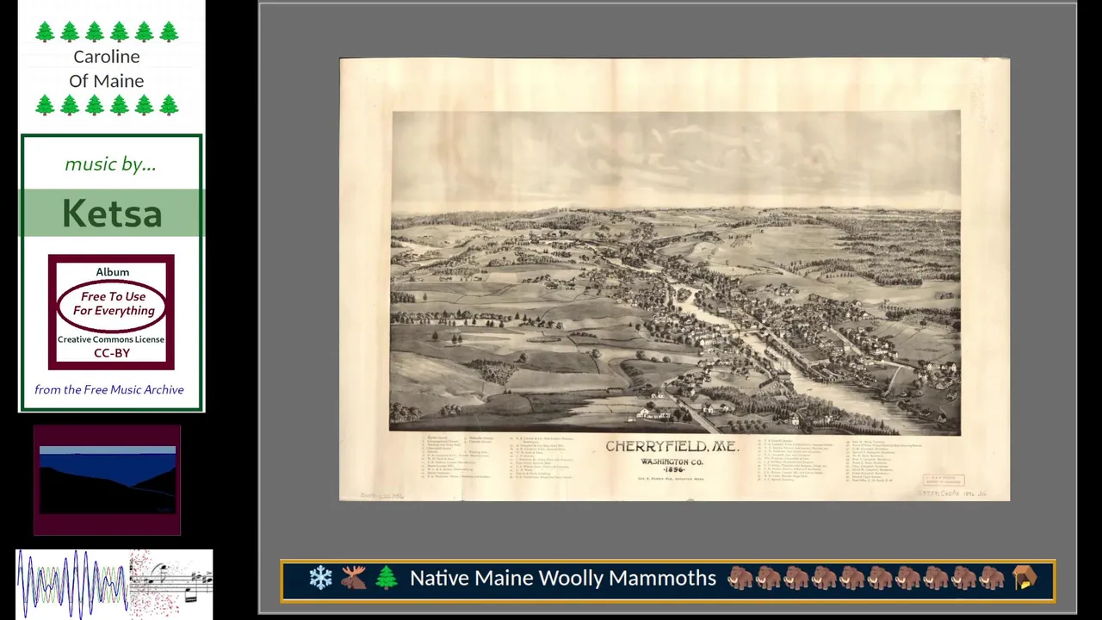Click the 'Caroline Of Maine' title text
This screenshot has height=620, width=1102.
(x=107, y=69)
